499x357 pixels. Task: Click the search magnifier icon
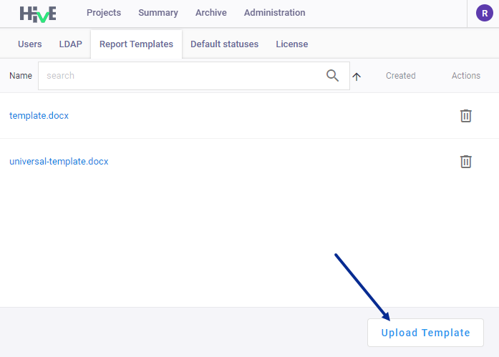(332, 76)
